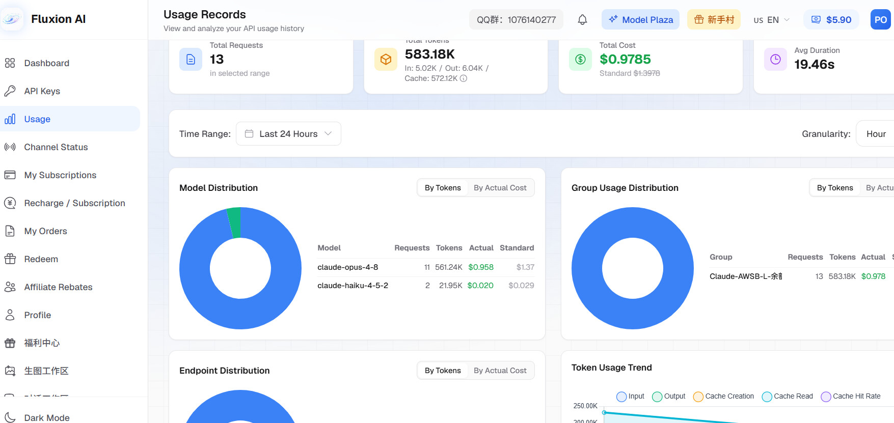Image resolution: width=894 pixels, height=423 pixels.
Task: Click the My Subscriptions card icon
Action: 10,175
